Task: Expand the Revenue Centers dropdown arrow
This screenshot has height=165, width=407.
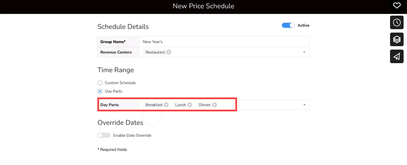Action: (x=304, y=52)
